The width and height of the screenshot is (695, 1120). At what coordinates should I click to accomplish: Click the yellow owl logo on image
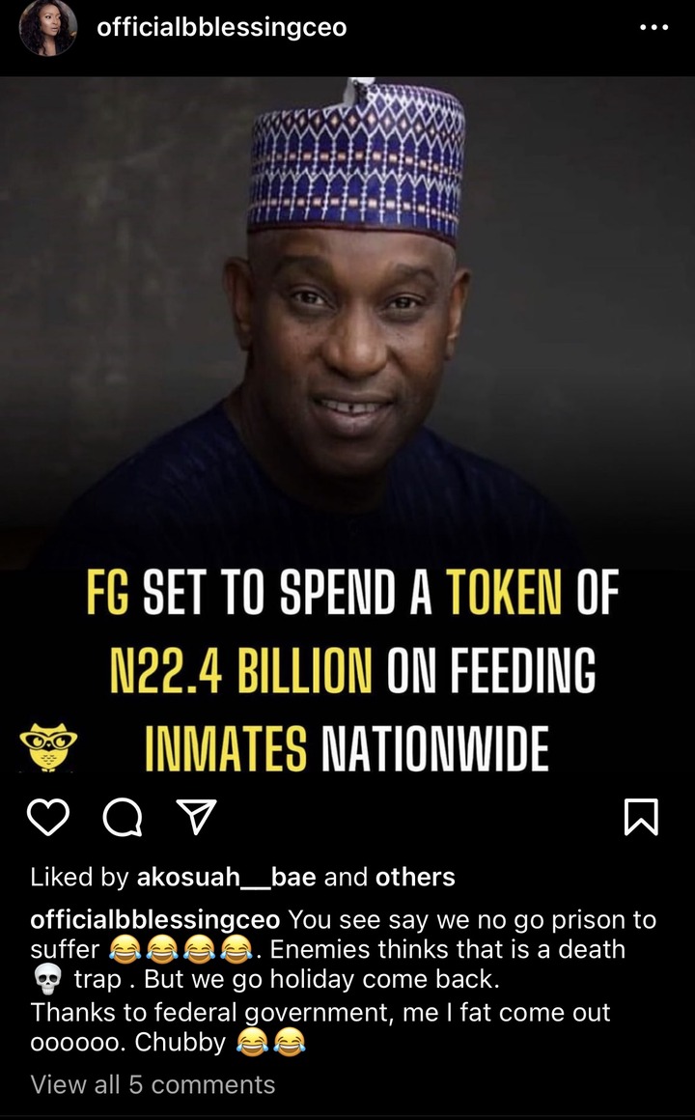(x=48, y=746)
